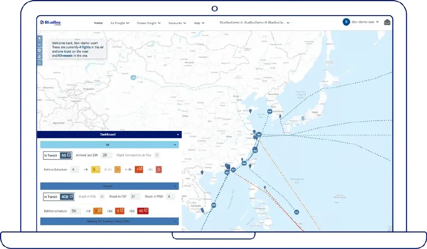
Task: Select the vessel marker in the Philippine Sea
Action: [297, 212]
